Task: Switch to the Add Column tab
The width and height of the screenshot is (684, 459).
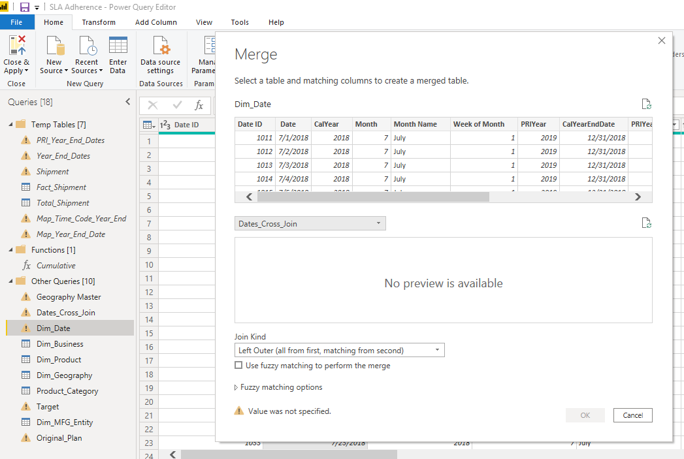Action: coord(156,22)
